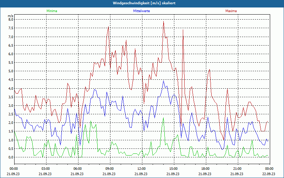The height and width of the screenshot is (178, 284).
Task: Click the 6,5 y-axis value
Action: 11,46
